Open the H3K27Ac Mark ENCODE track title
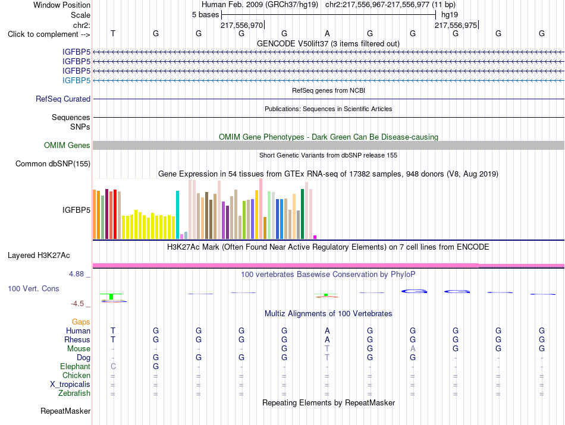565x425 pixels. click(x=328, y=247)
